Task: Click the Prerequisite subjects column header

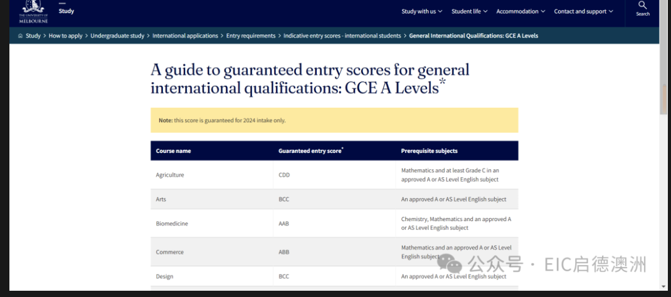Action: [x=429, y=151]
